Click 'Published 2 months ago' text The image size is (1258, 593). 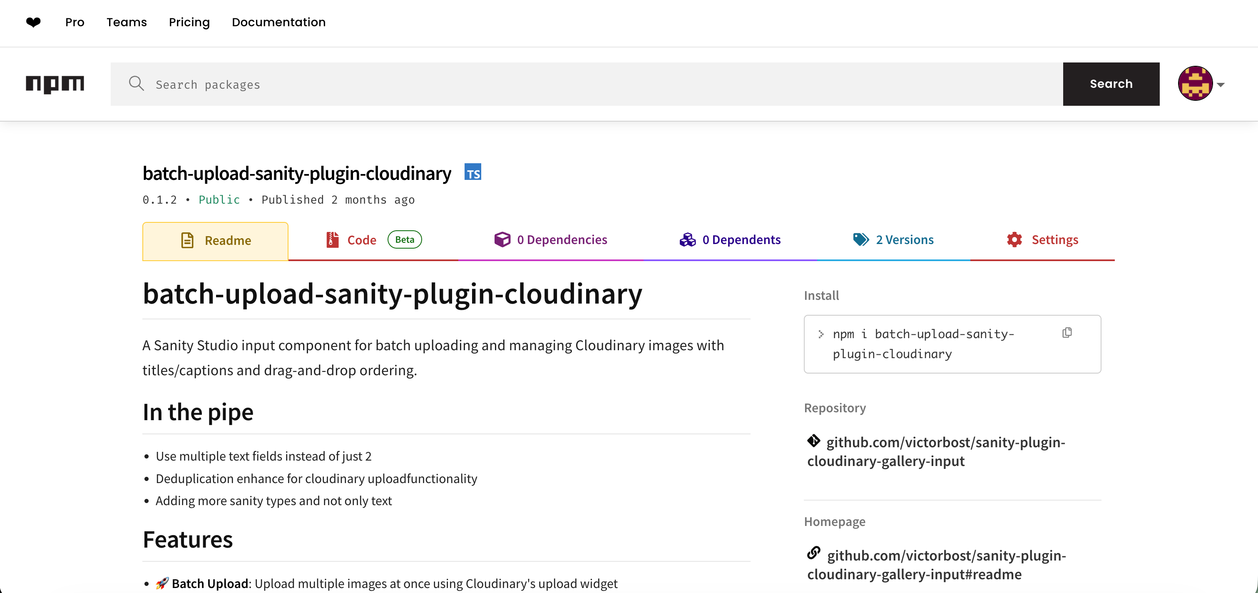click(338, 200)
